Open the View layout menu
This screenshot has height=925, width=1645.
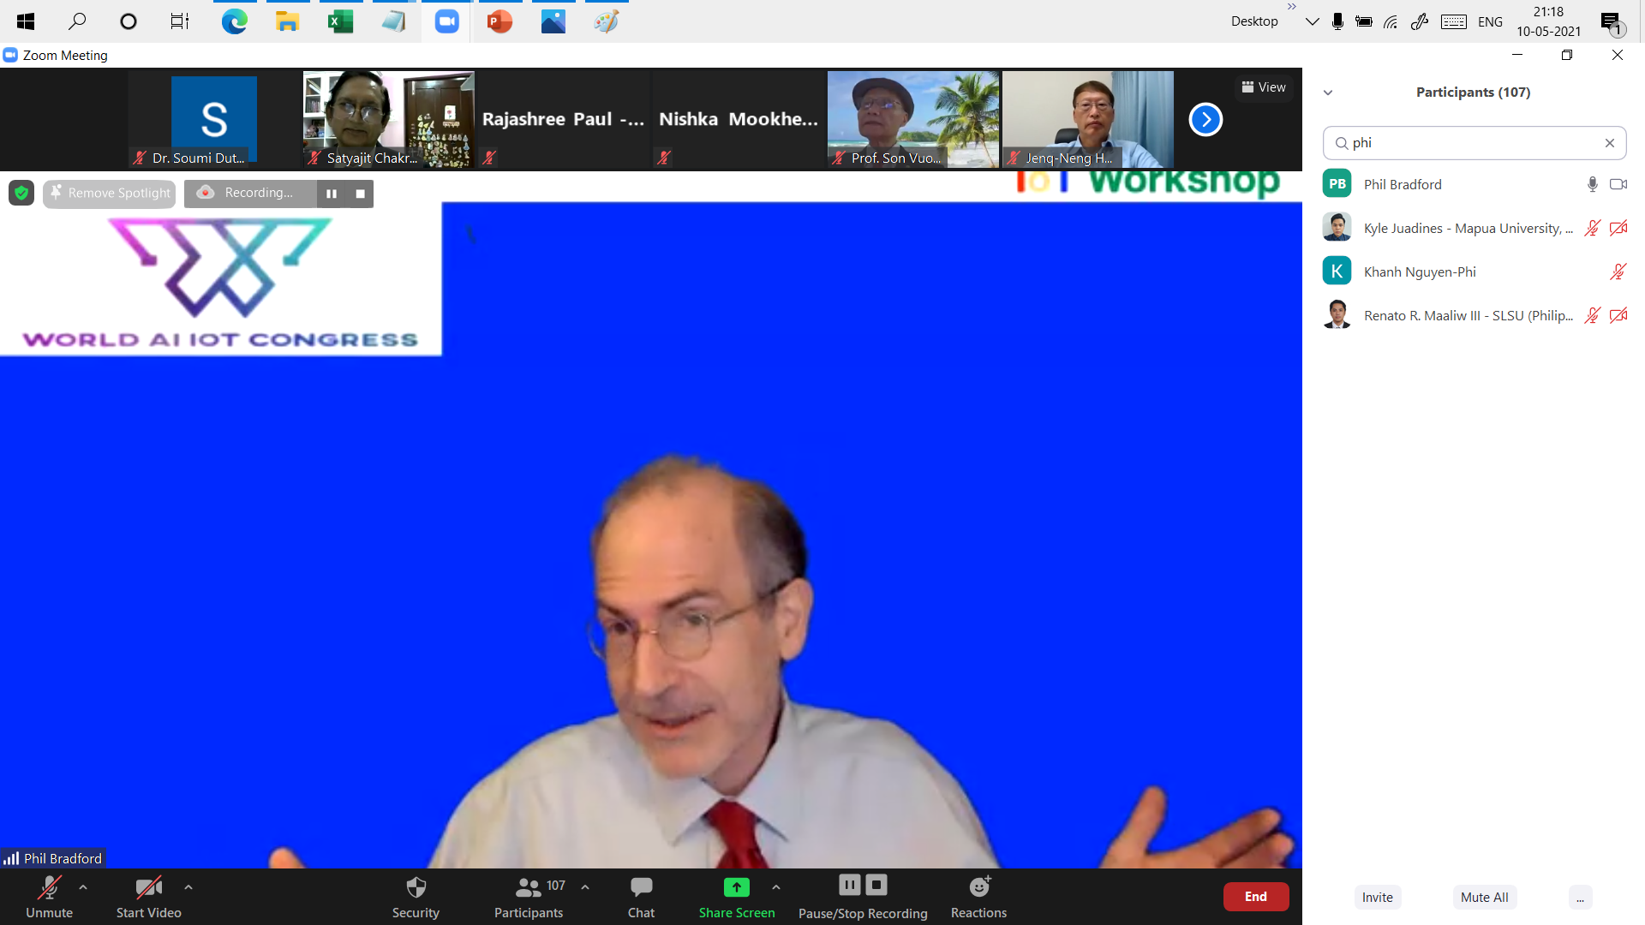click(x=1264, y=87)
